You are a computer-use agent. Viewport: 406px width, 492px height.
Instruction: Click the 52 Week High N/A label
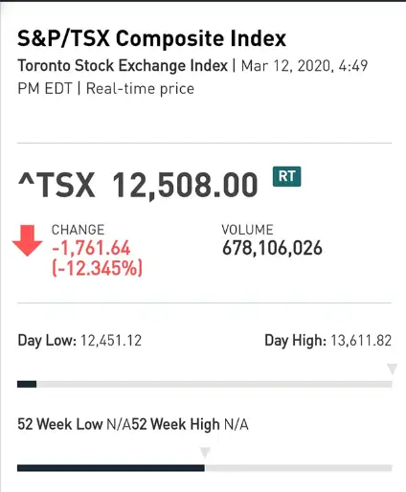point(191,424)
